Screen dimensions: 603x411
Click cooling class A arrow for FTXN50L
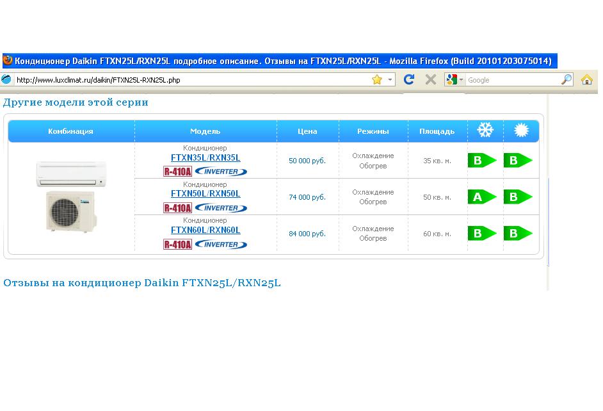coord(482,197)
